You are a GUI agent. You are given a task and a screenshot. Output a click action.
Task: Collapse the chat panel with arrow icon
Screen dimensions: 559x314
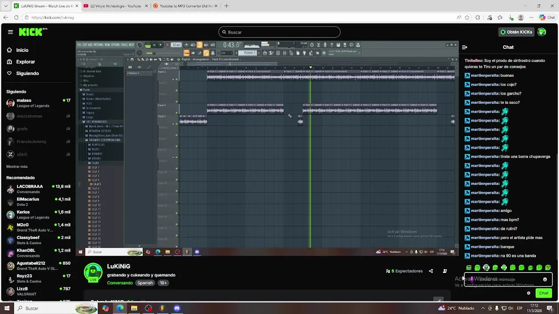tap(465, 47)
